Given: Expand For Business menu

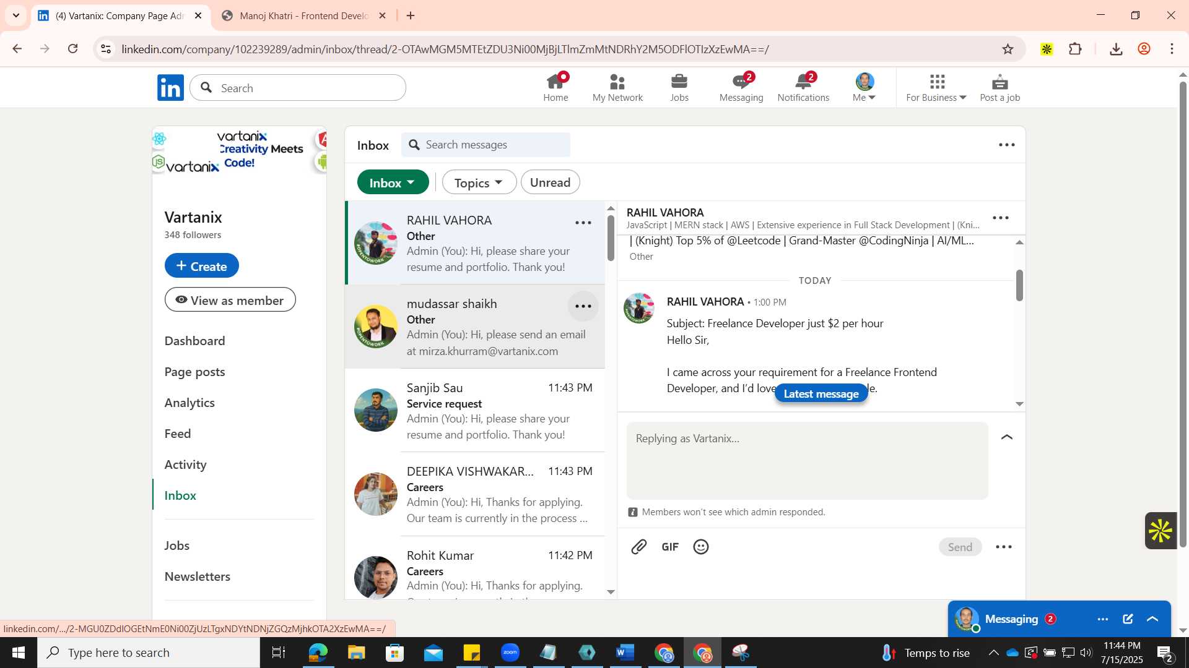Looking at the screenshot, I should (936, 87).
